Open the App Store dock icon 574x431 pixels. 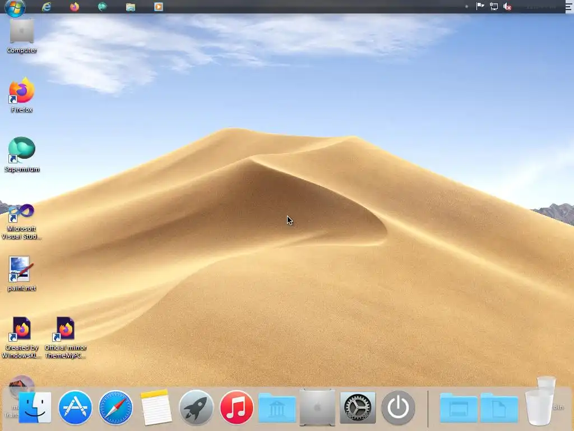tap(75, 407)
